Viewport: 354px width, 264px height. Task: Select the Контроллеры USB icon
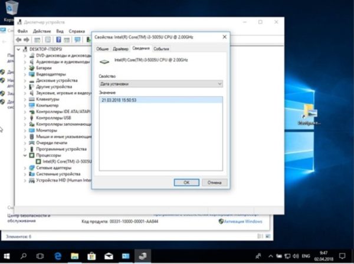(32, 118)
